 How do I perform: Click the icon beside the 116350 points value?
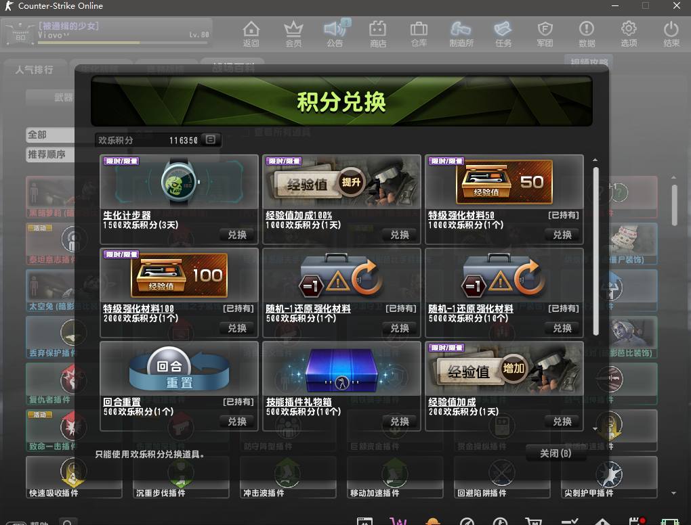click(x=211, y=140)
